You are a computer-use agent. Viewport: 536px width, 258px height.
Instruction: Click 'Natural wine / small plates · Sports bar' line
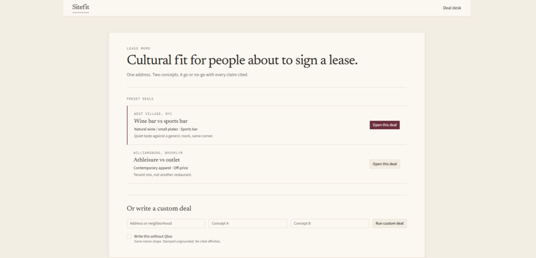166,129
